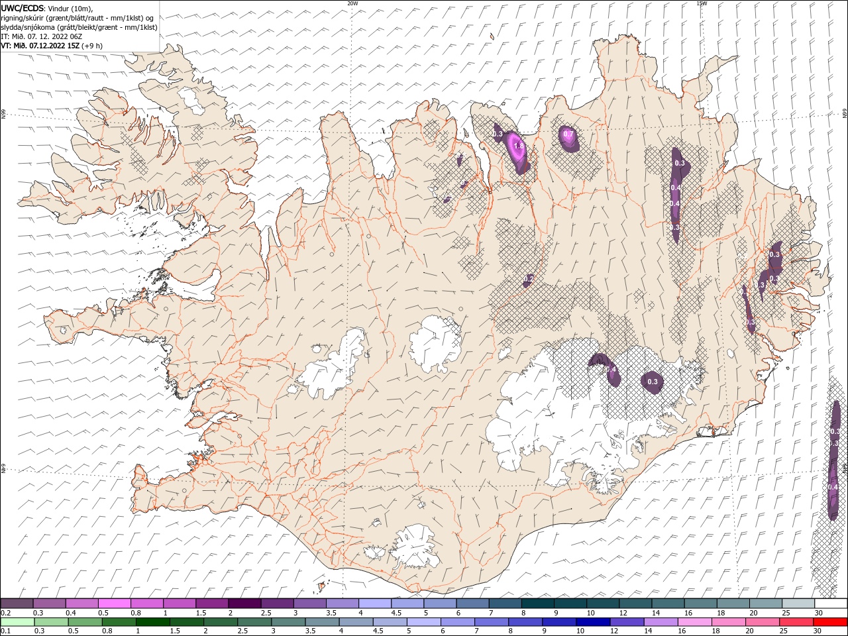Click the 20W longitude label

tap(352, 3)
